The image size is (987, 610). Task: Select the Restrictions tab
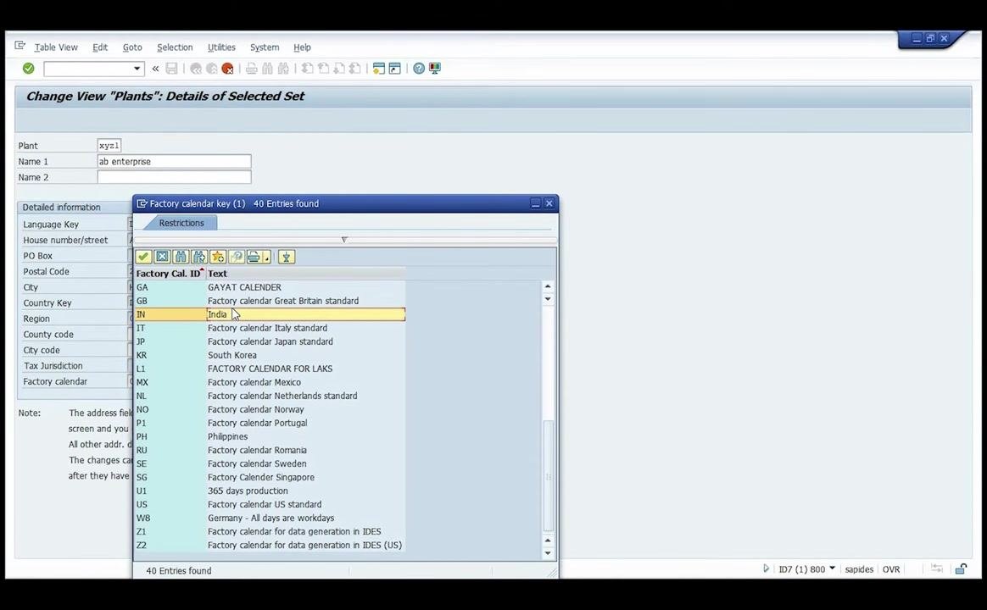point(181,223)
